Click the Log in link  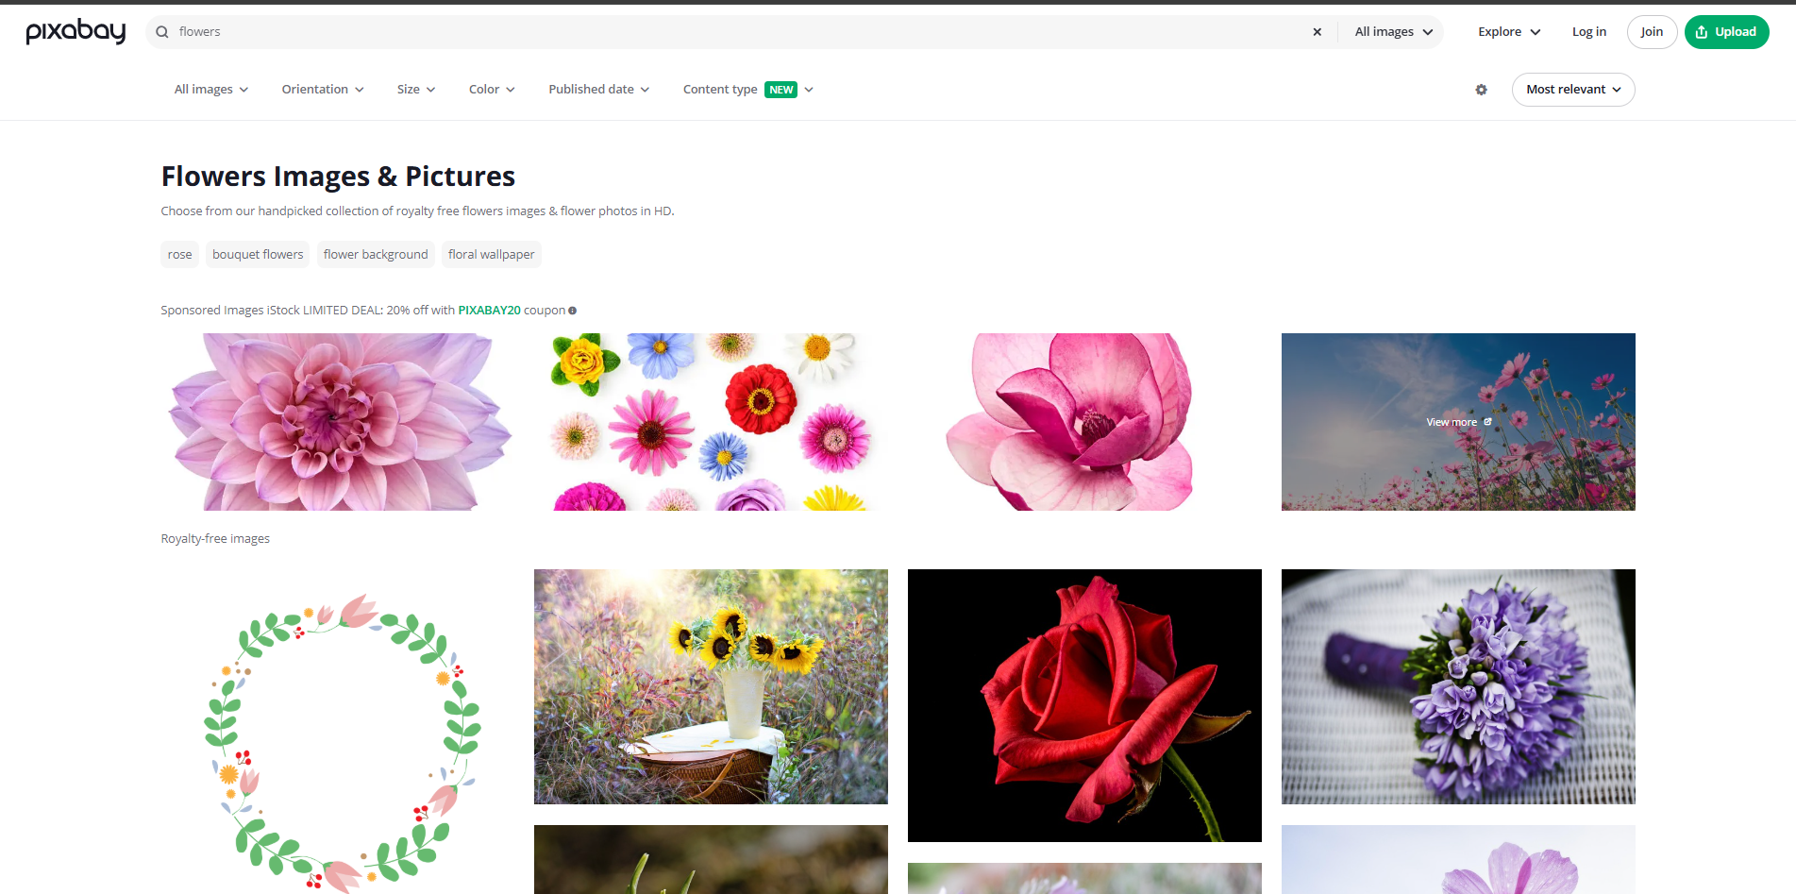click(x=1588, y=31)
